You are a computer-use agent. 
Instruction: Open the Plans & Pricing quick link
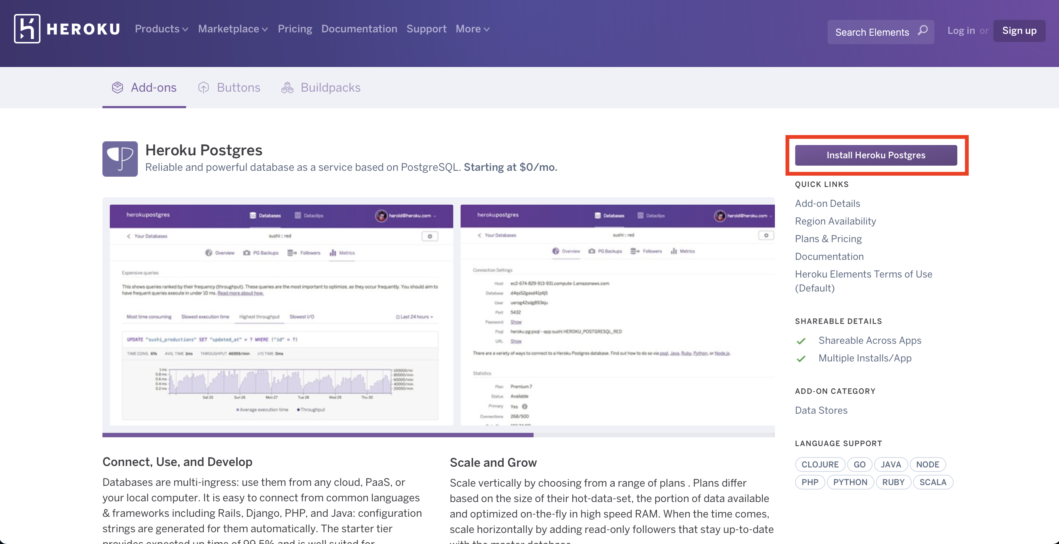pyautogui.click(x=828, y=239)
